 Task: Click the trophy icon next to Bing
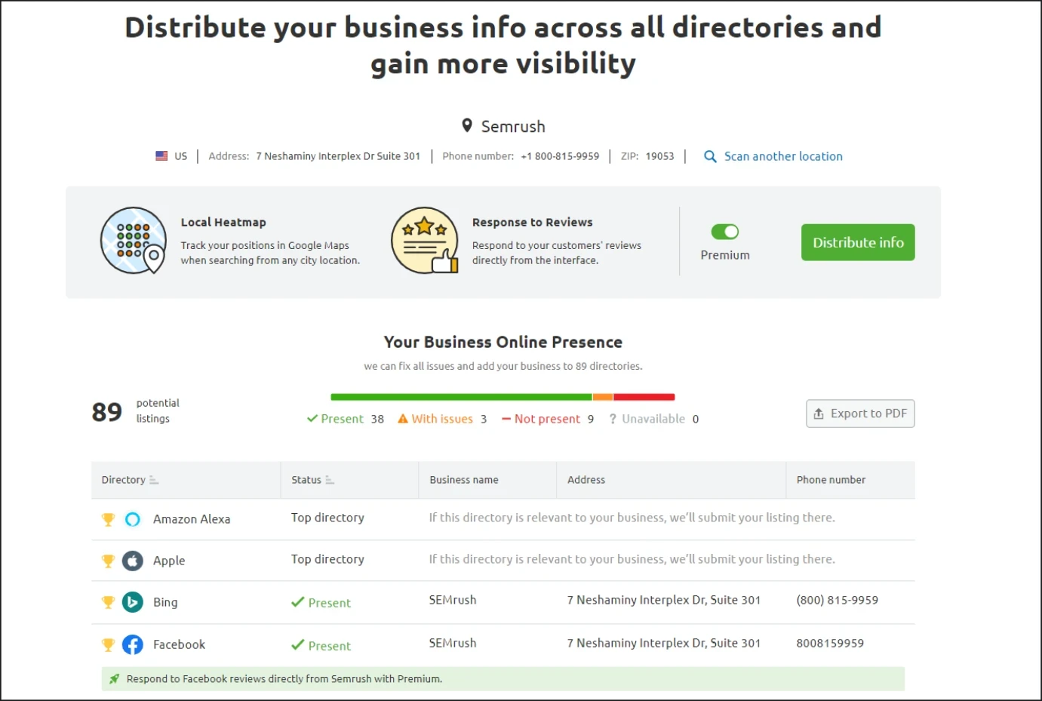click(108, 602)
